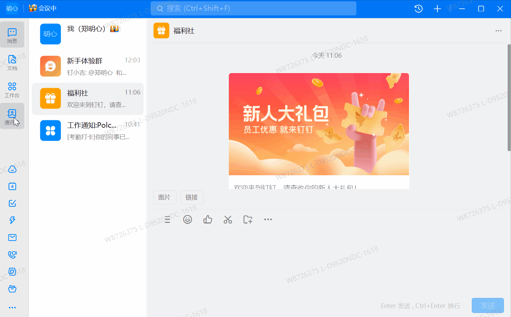Open the 新人大礼包 banner image

[319, 124]
